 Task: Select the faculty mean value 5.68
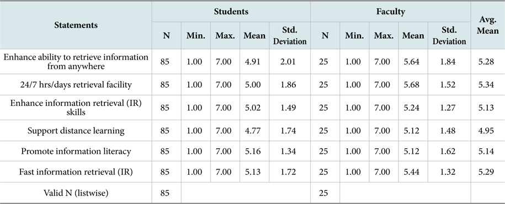pos(413,84)
